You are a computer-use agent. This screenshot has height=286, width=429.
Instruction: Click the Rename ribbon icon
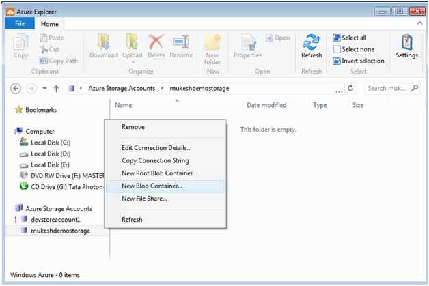[181, 46]
